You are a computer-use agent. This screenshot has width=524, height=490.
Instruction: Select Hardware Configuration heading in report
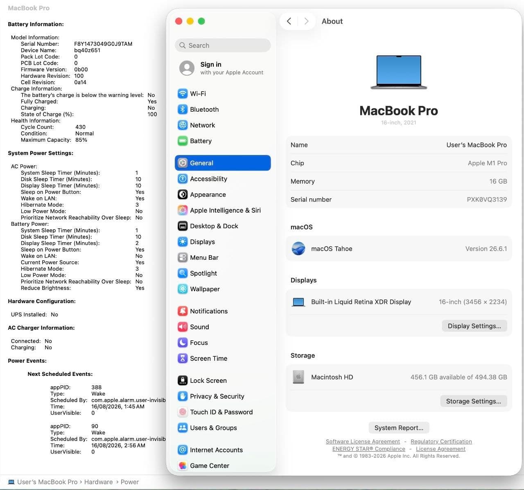pos(42,301)
